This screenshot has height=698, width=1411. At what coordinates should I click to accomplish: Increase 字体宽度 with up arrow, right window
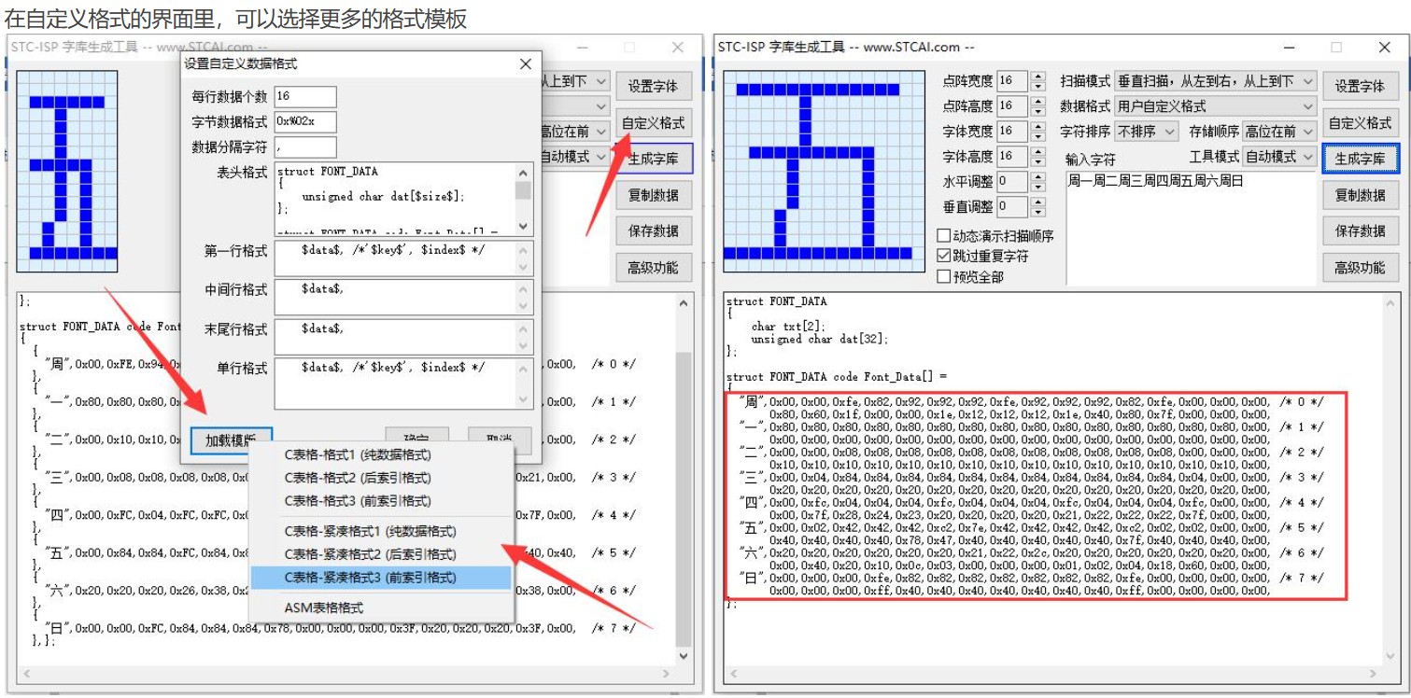pyautogui.click(x=1038, y=127)
